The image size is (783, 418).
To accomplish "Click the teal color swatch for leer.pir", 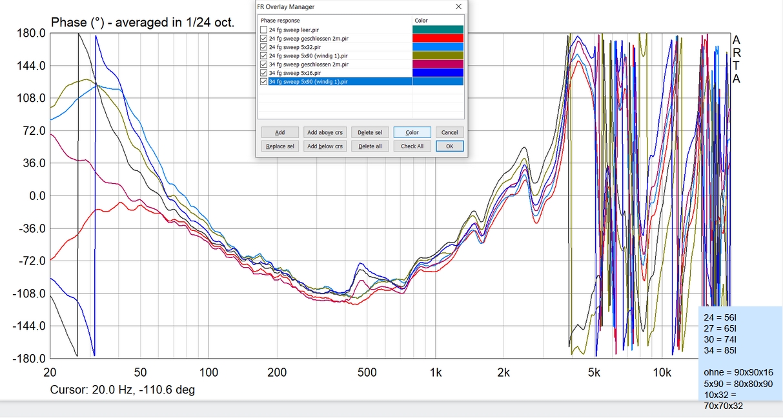I will click(438, 30).
